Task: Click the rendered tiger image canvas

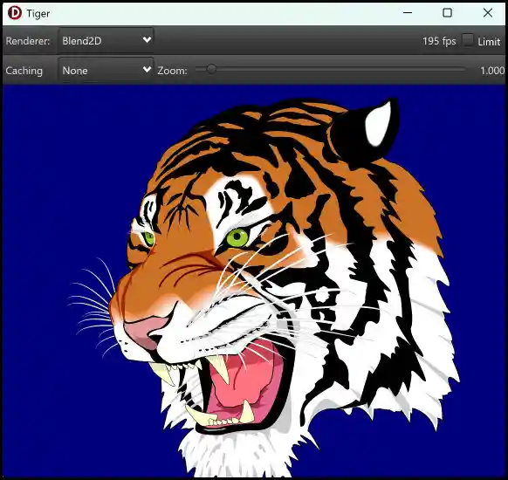Action: [254, 281]
